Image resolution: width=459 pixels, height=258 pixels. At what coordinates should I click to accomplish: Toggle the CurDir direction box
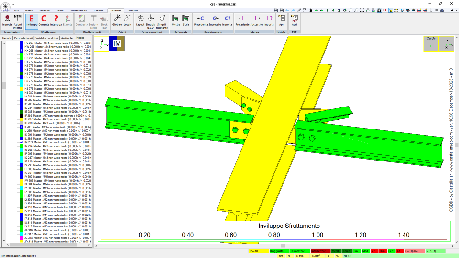click(431, 43)
